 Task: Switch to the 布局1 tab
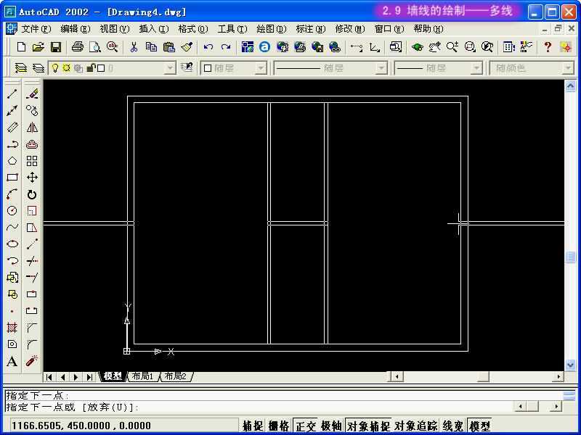click(143, 376)
